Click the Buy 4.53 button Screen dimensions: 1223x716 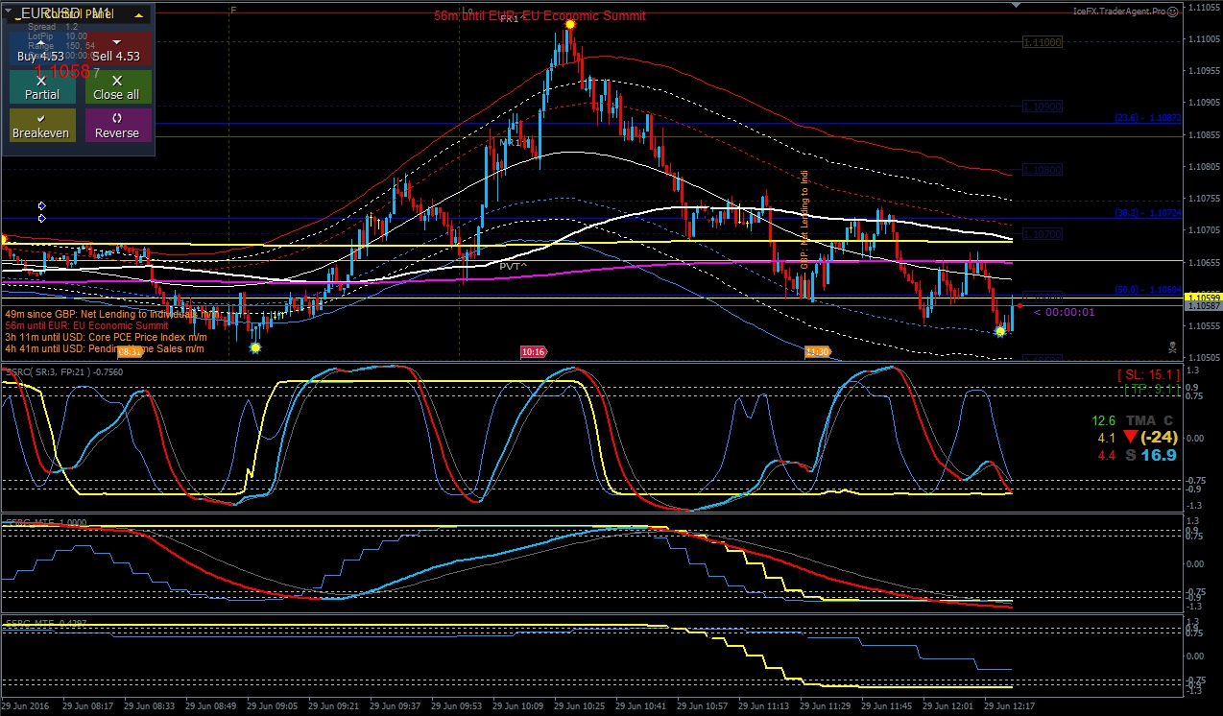pos(41,49)
